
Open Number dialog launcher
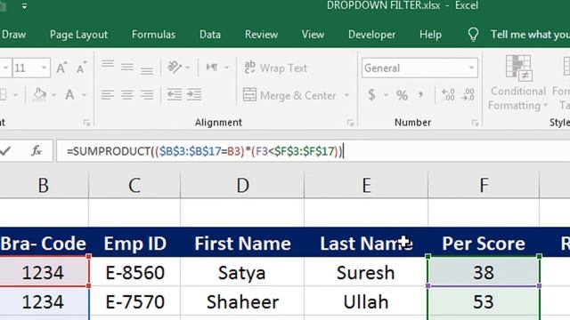475,123
